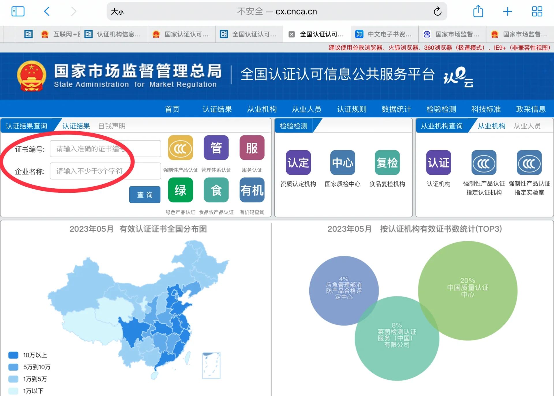This screenshot has width=554, height=396.
Task: Open the 强制性产品认证 CCC icon
Action: 180,148
